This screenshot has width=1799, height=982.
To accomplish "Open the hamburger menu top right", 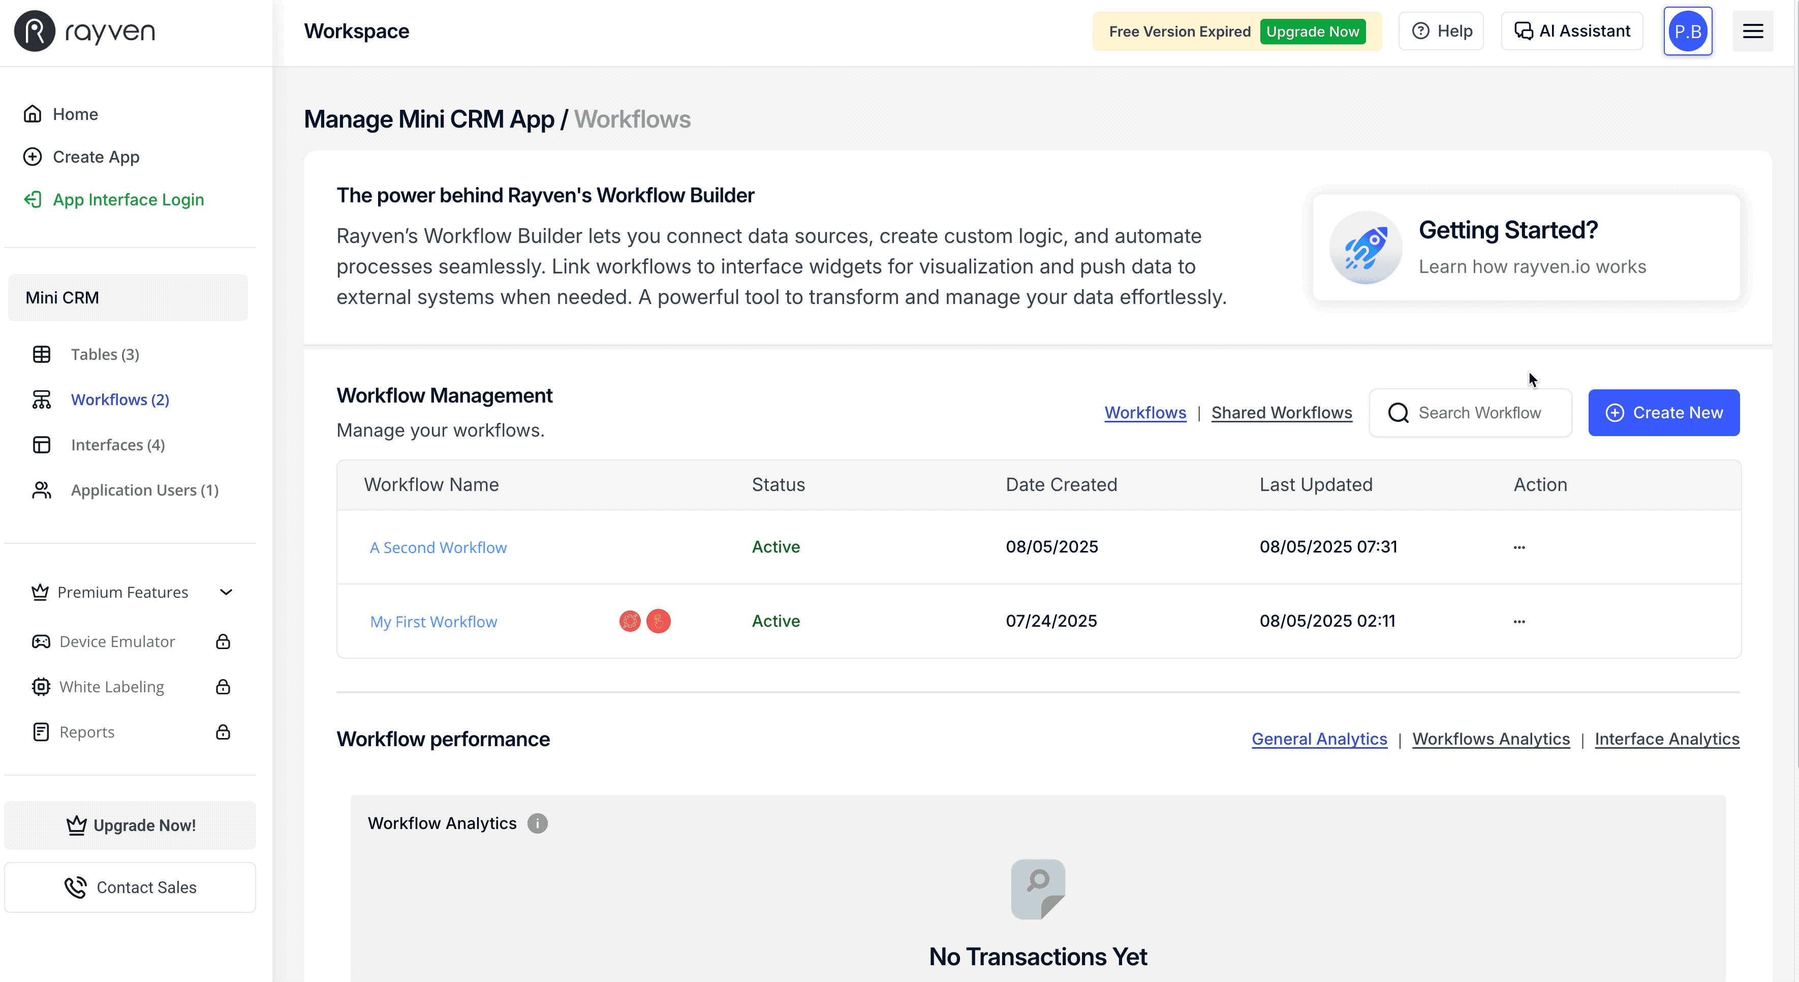I will tap(1753, 30).
